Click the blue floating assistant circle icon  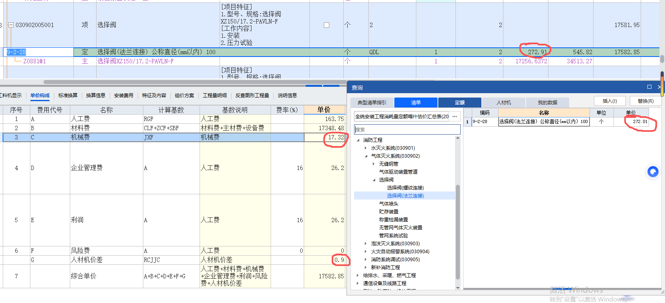click(653, 172)
